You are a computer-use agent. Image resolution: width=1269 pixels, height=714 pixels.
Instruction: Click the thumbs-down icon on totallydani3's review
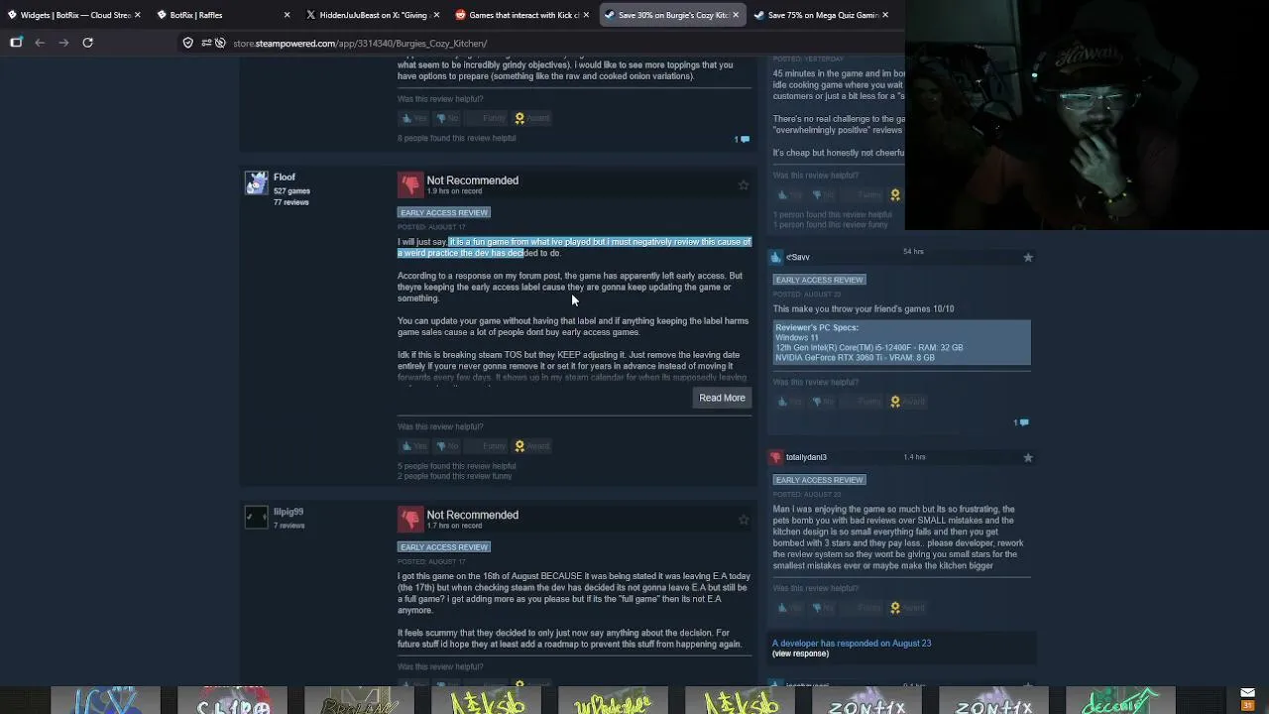(776, 457)
